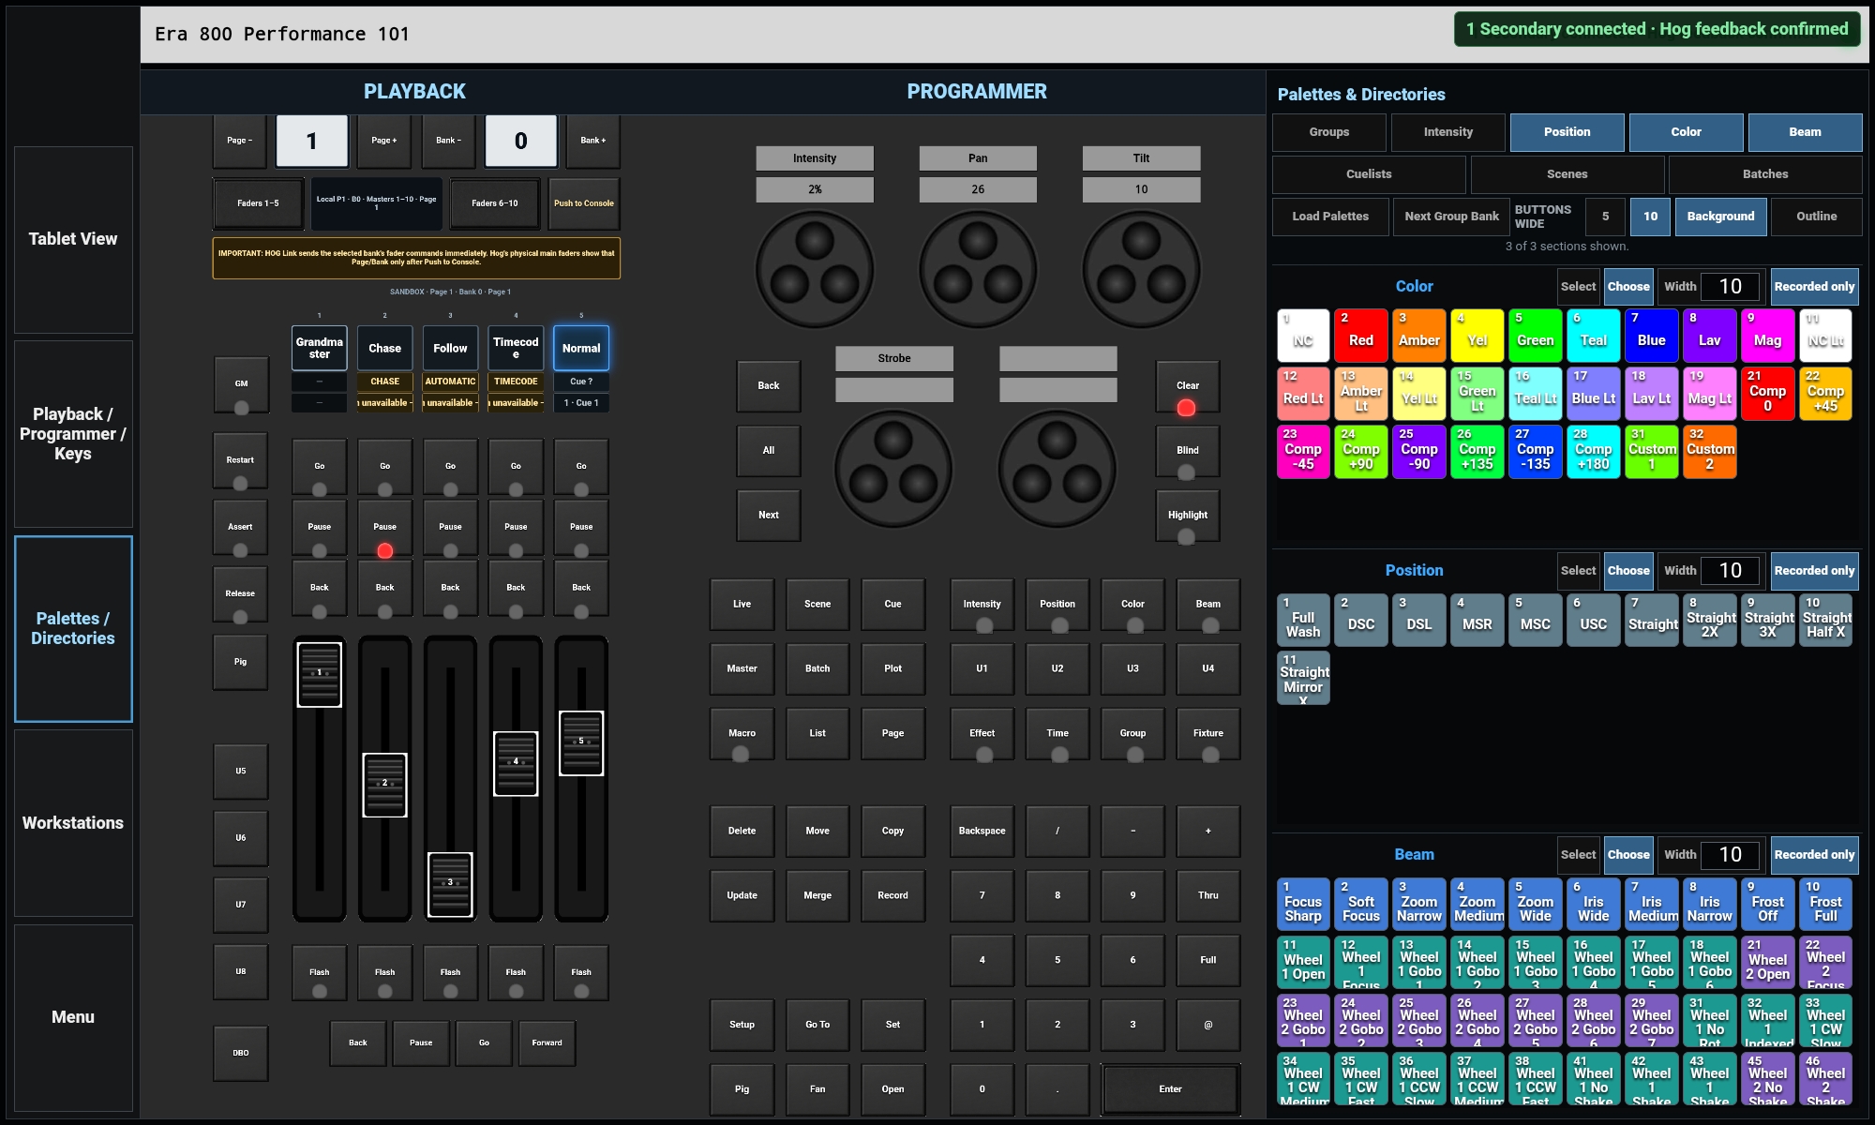Select the Full Wash position palette
The width and height of the screenshot is (1875, 1125).
1303,620
